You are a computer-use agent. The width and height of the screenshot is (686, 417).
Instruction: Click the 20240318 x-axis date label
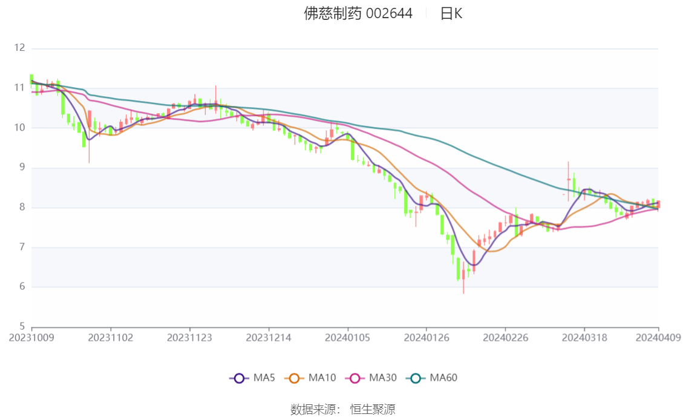point(584,338)
